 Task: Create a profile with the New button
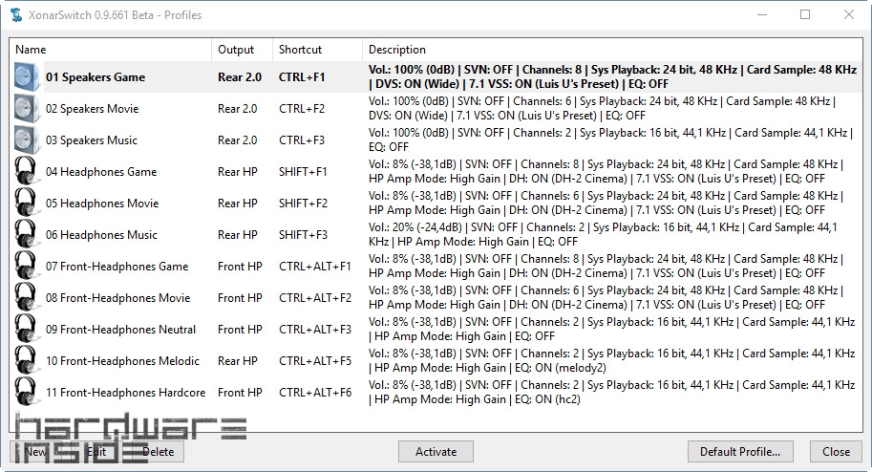[35, 451]
